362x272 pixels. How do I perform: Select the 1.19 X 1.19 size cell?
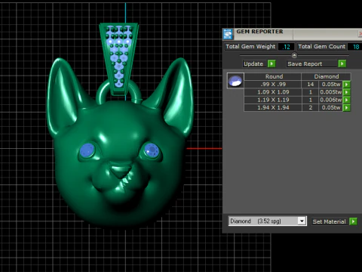pos(273,100)
